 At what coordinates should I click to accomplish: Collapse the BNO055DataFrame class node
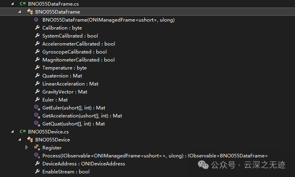pyautogui.click(x=20, y=12)
